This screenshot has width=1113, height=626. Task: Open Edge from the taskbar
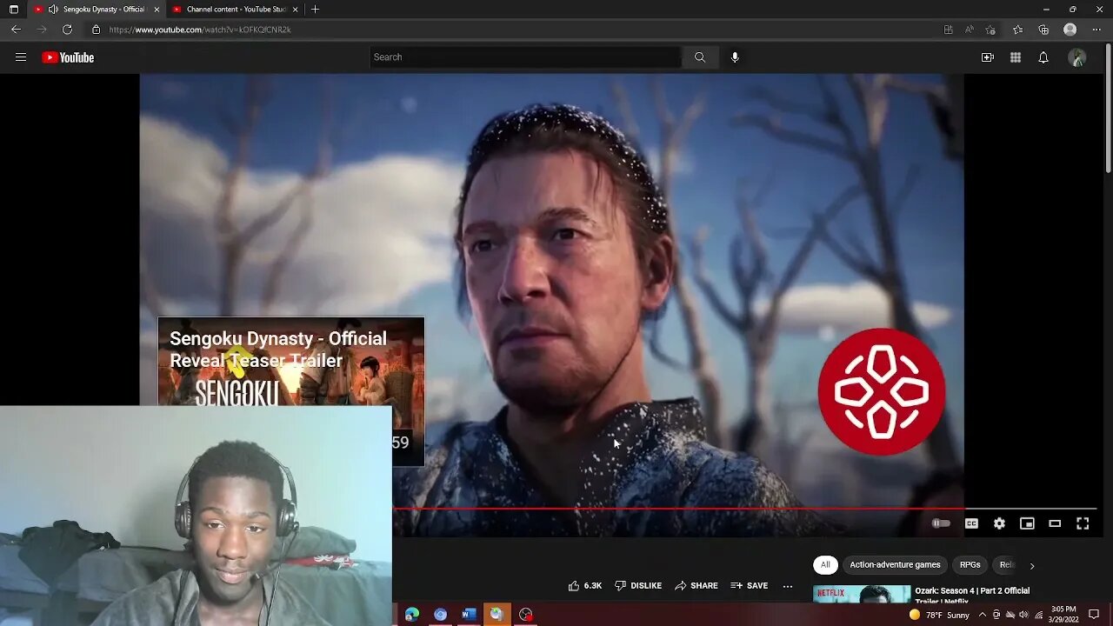click(x=412, y=614)
